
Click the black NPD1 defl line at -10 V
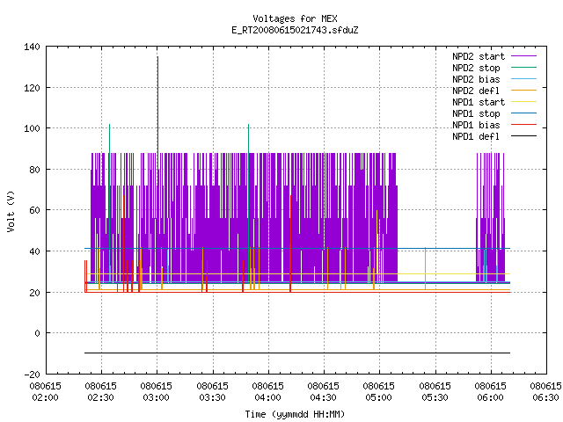297,353
